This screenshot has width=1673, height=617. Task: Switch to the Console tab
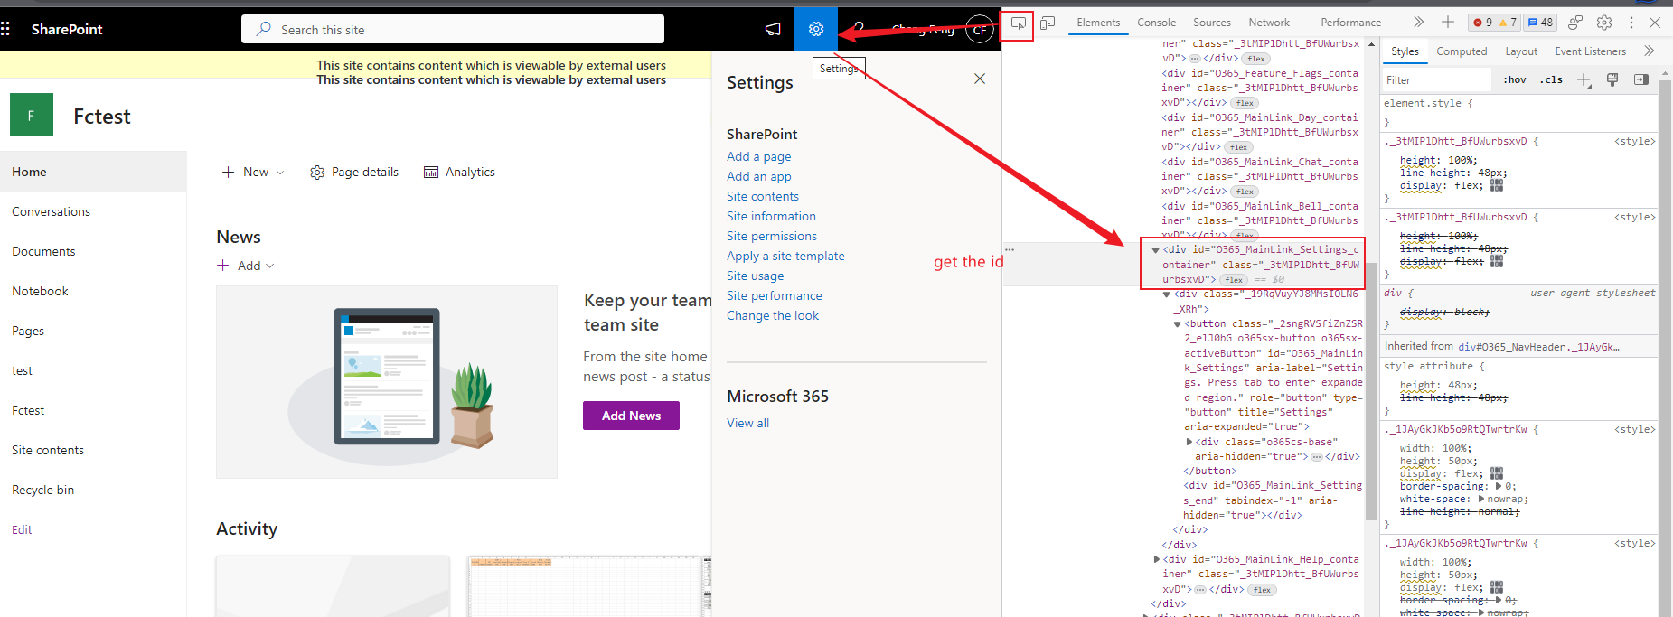coord(1156,23)
